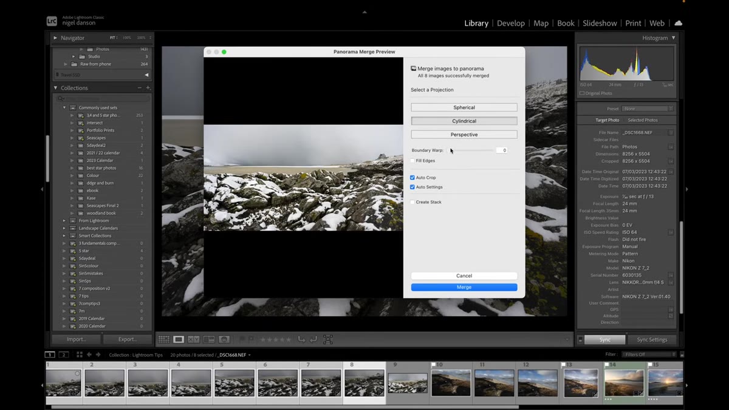Choose the Cylindrical projection

(x=464, y=121)
